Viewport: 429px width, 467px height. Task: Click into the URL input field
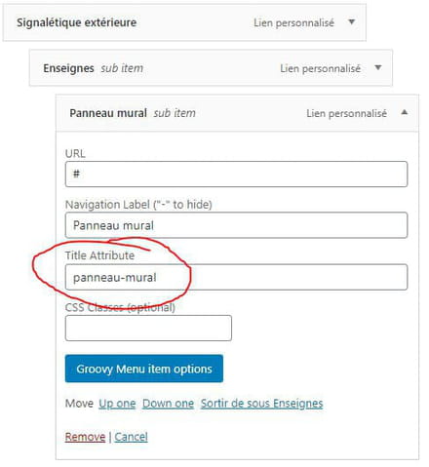point(236,175)
